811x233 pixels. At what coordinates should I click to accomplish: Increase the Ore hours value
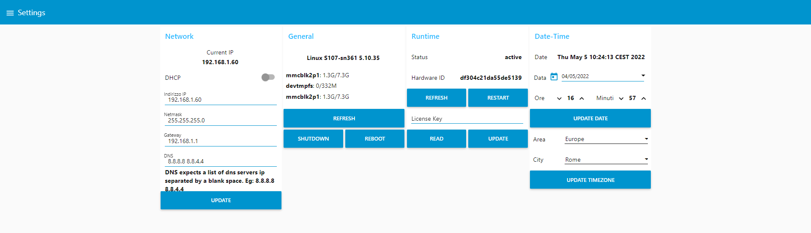coord(582,98)
